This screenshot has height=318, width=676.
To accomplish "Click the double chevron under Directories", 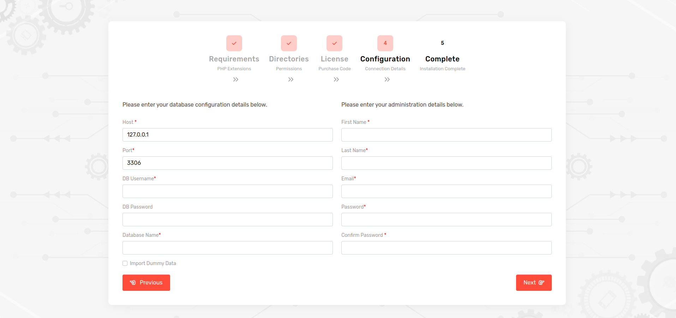I will coord(291,79).
